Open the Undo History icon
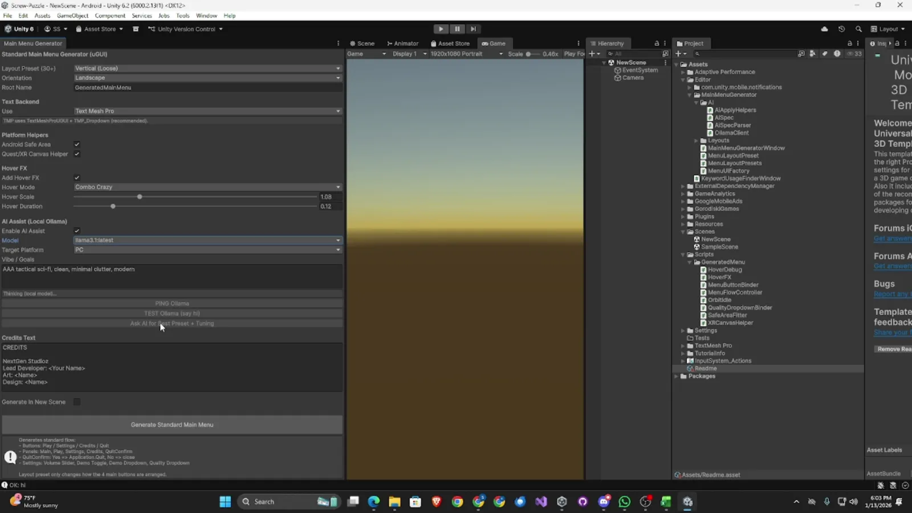912x513 pixels. coord(841,29)
